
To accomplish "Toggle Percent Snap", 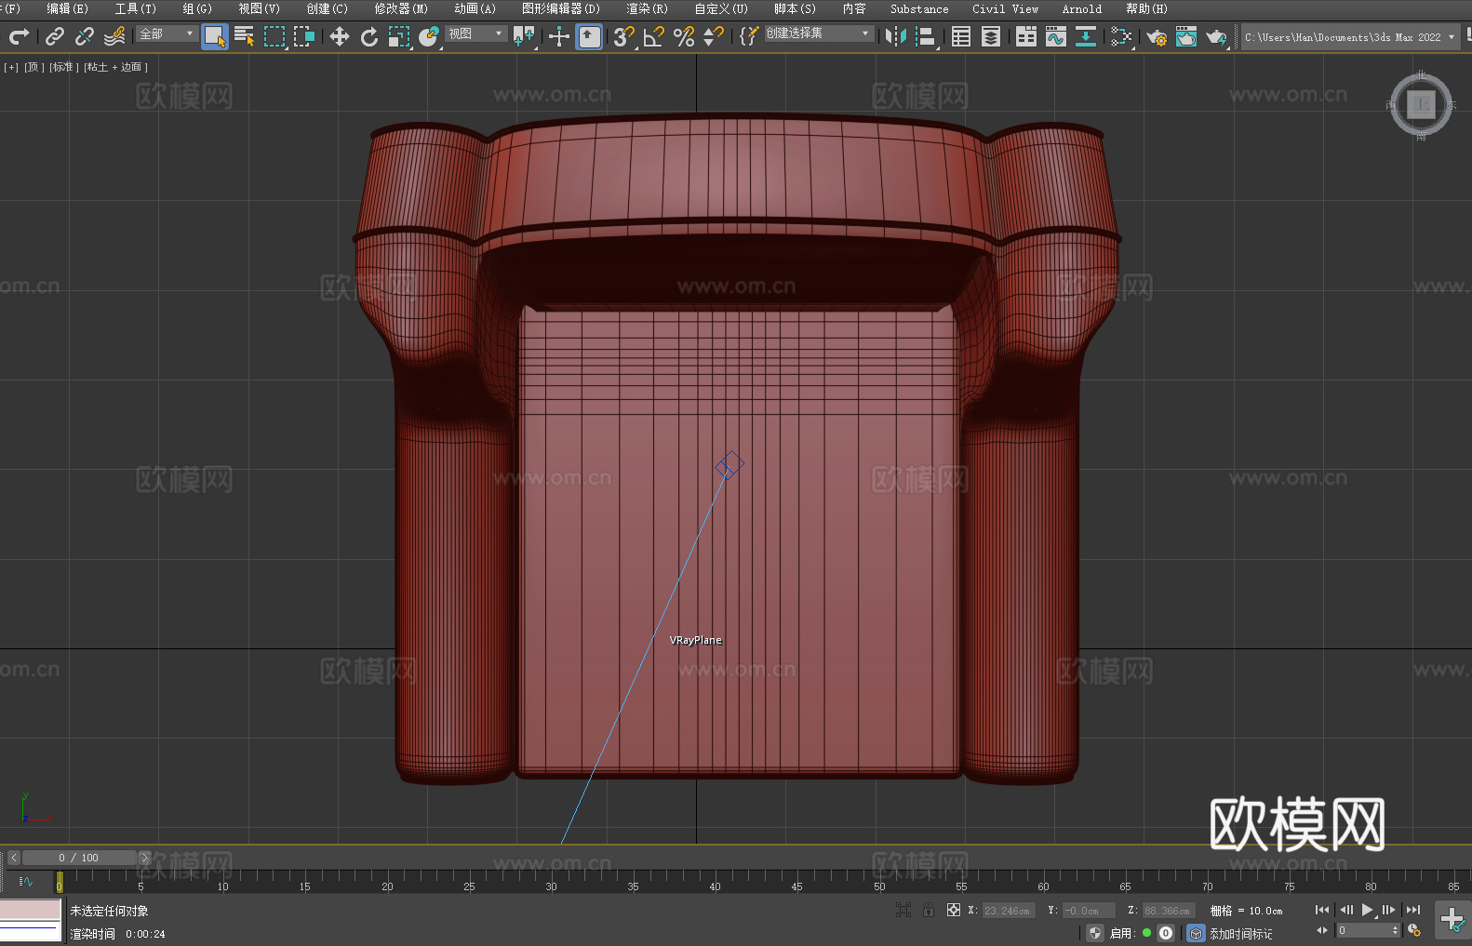I will (x=684, y=36).
